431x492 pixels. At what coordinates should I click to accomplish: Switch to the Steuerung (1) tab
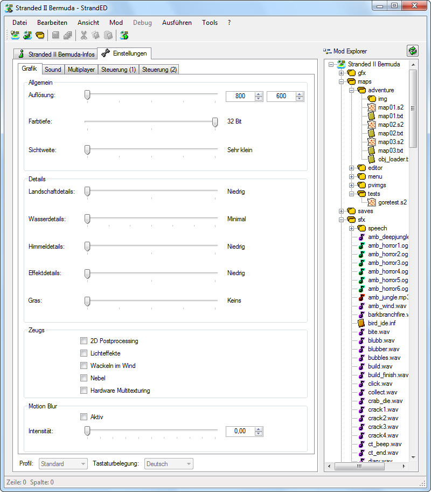click(119, 70)
